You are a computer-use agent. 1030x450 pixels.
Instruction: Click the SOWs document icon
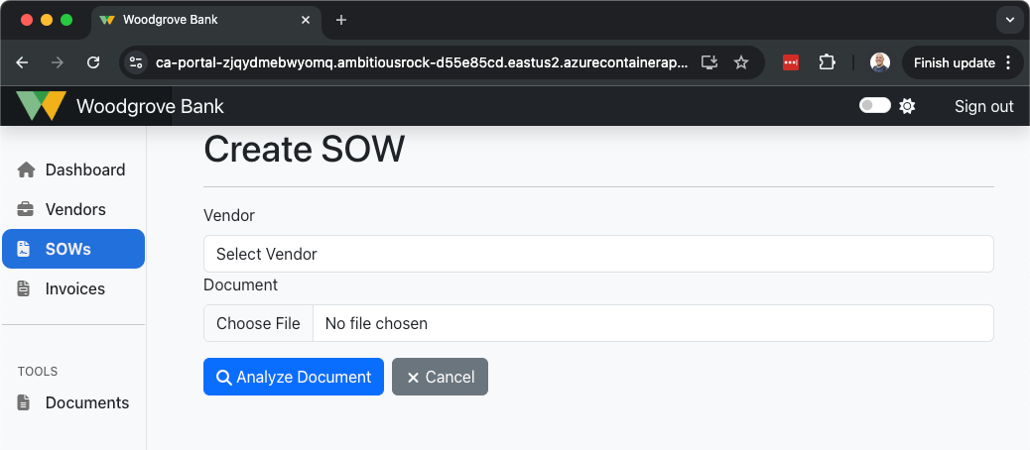click(x=24, y=249)
